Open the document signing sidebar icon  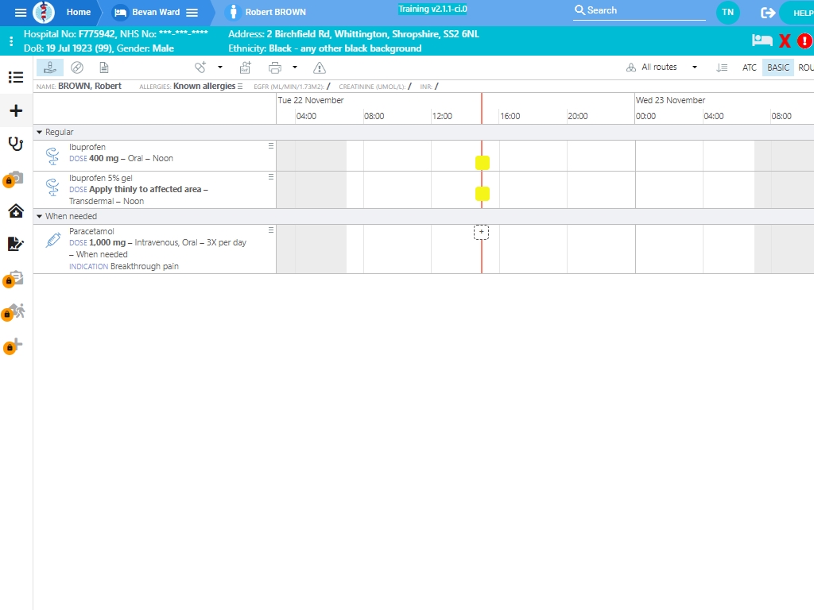tap(16, 244)
